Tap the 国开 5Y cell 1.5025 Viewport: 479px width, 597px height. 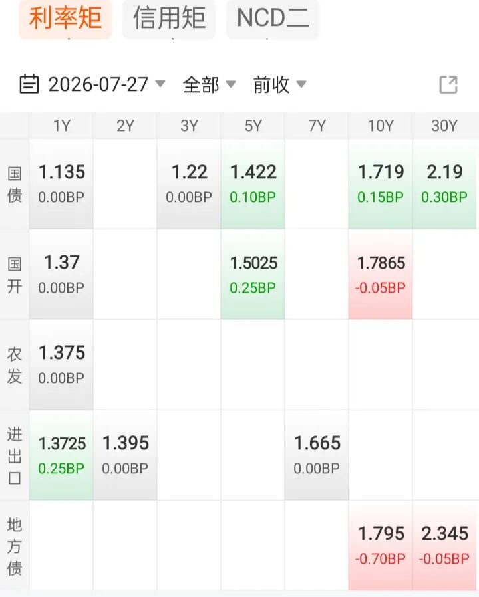pos(253,274)
